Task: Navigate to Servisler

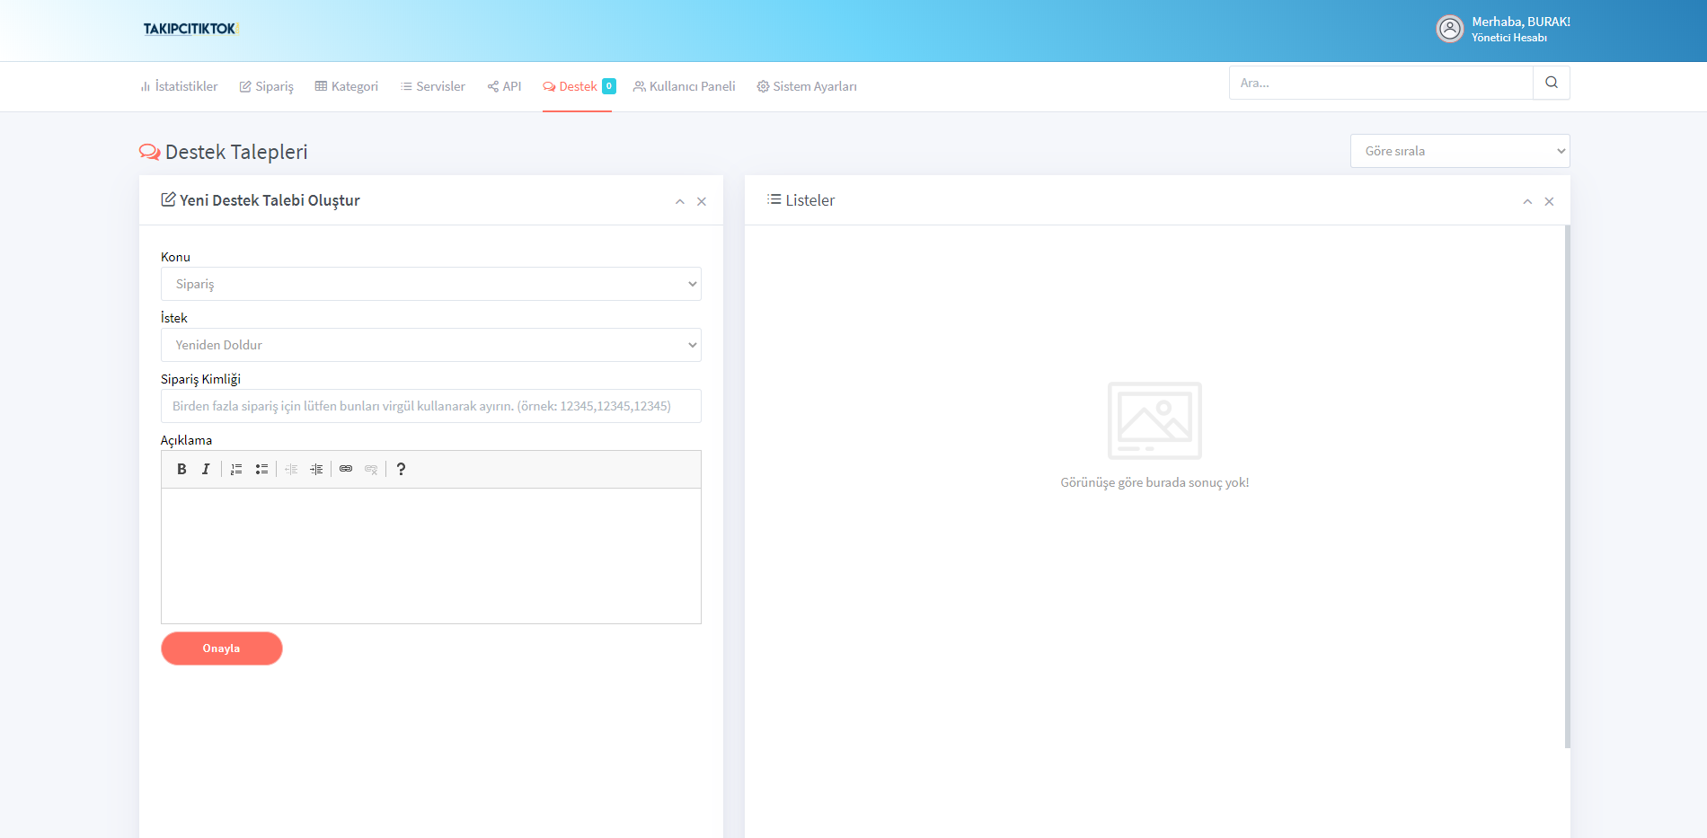Action: 433,86
